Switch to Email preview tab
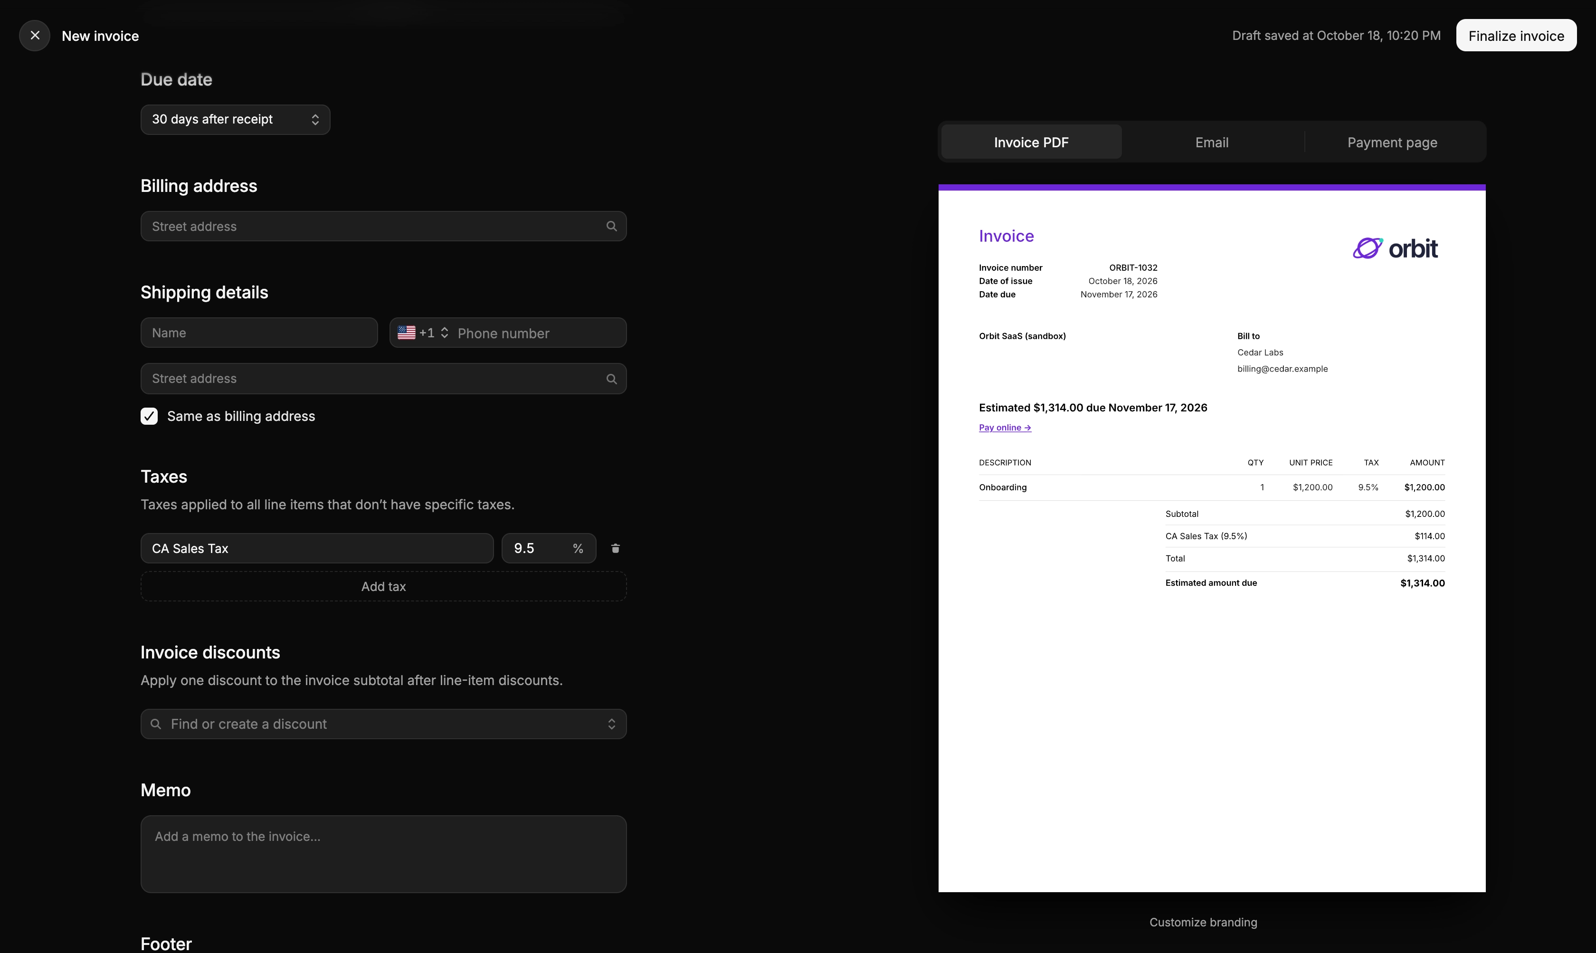 (x=1211, y=142)
